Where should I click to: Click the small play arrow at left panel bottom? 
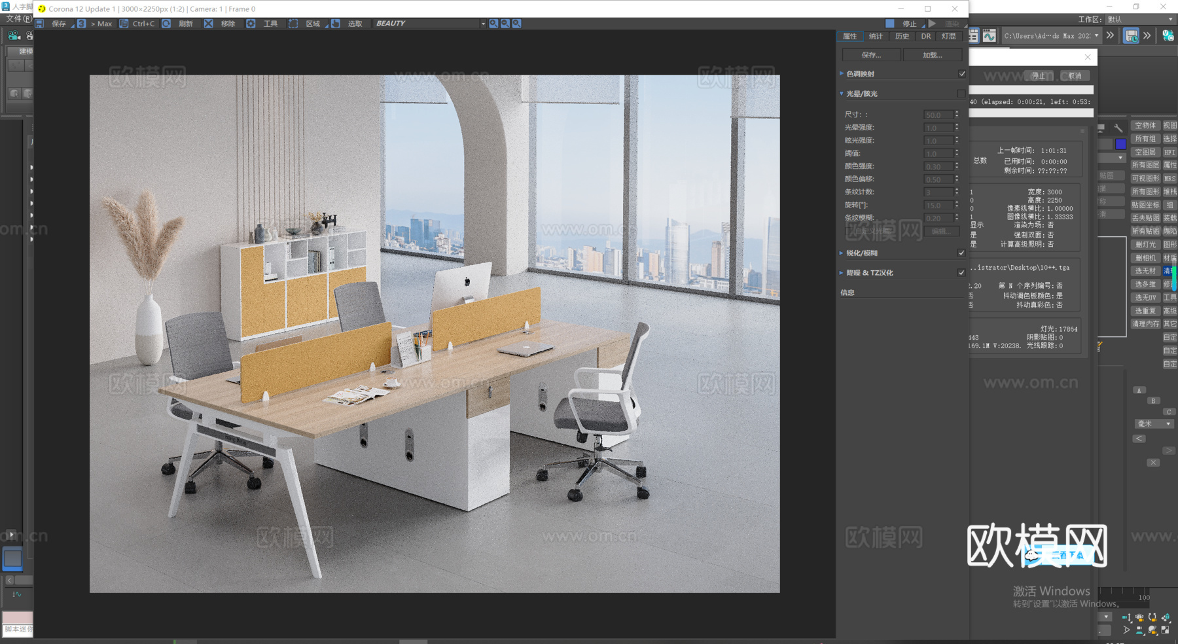(x=11, y=535)
